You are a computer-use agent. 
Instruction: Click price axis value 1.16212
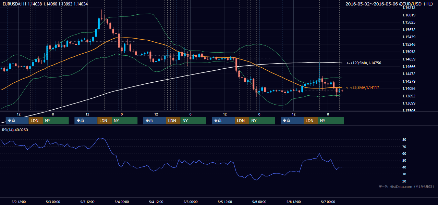(x=409, y=8)
